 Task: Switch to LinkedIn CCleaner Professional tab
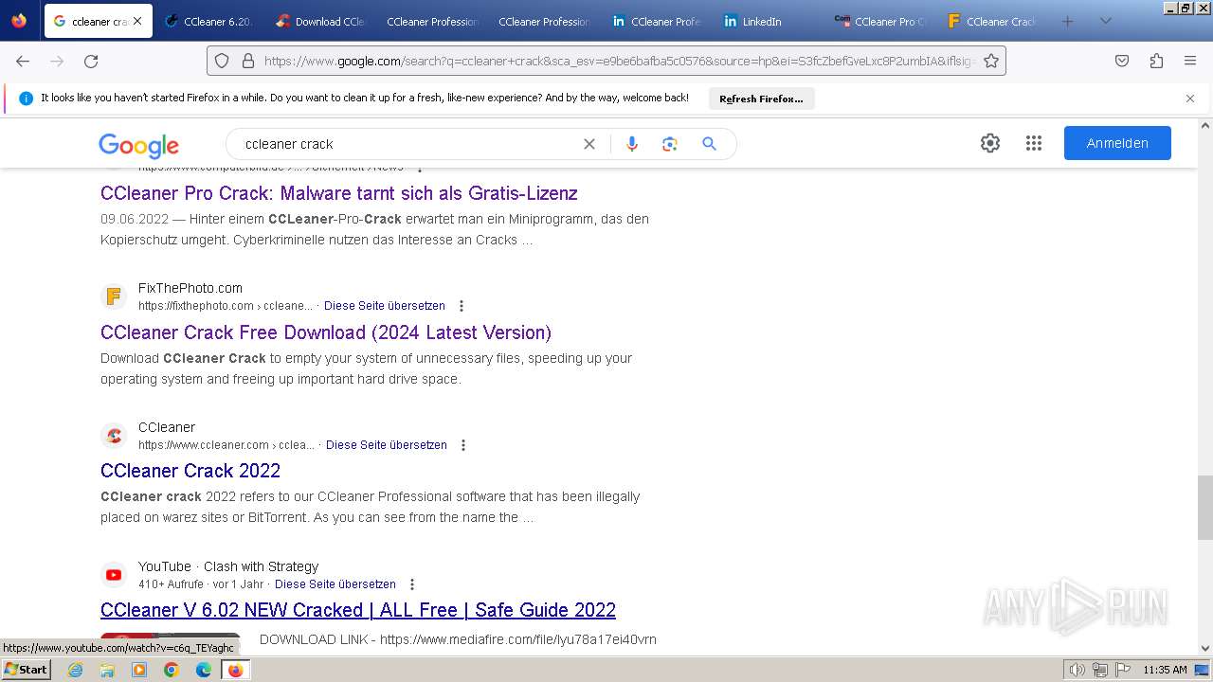pyautogui.click(x=656, y=21)
